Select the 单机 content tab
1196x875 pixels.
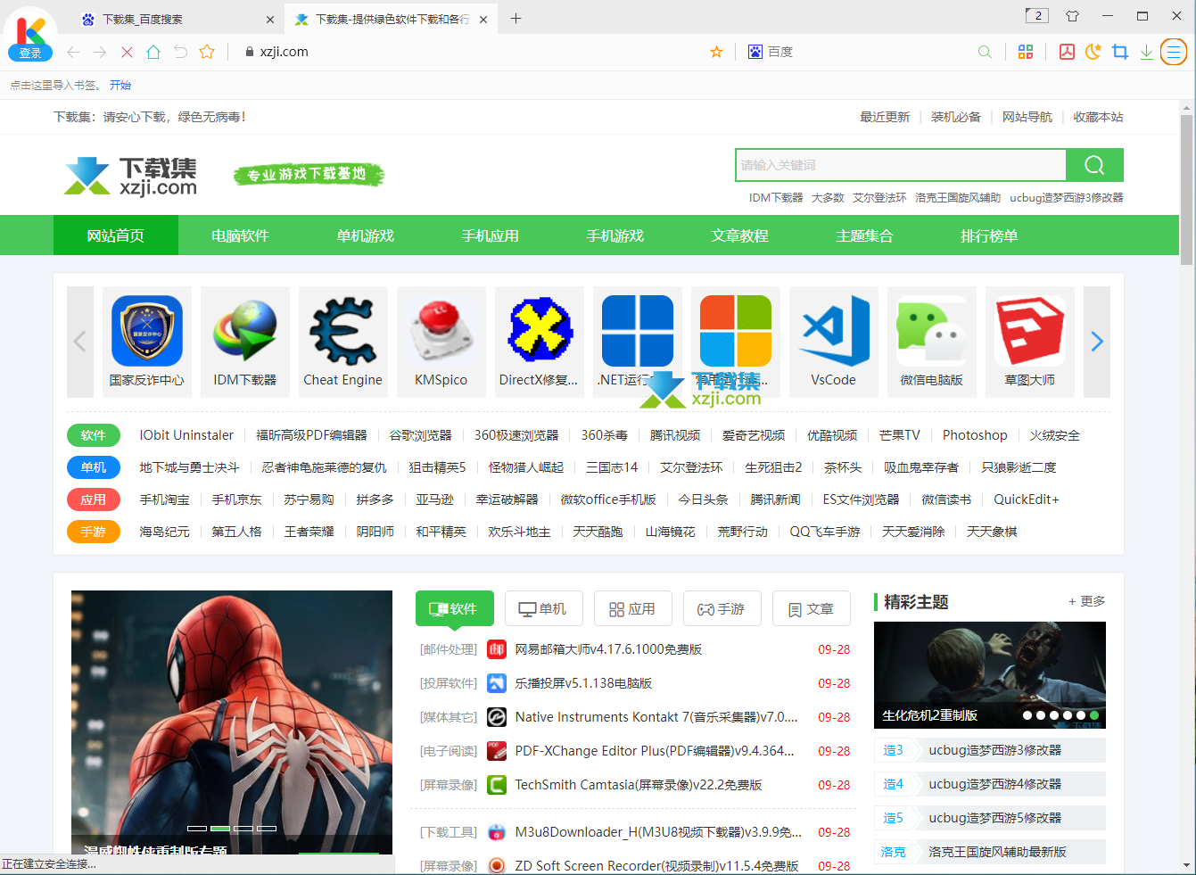(544, 608)
